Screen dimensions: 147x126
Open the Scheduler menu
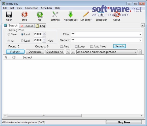(x=47, y=8)
